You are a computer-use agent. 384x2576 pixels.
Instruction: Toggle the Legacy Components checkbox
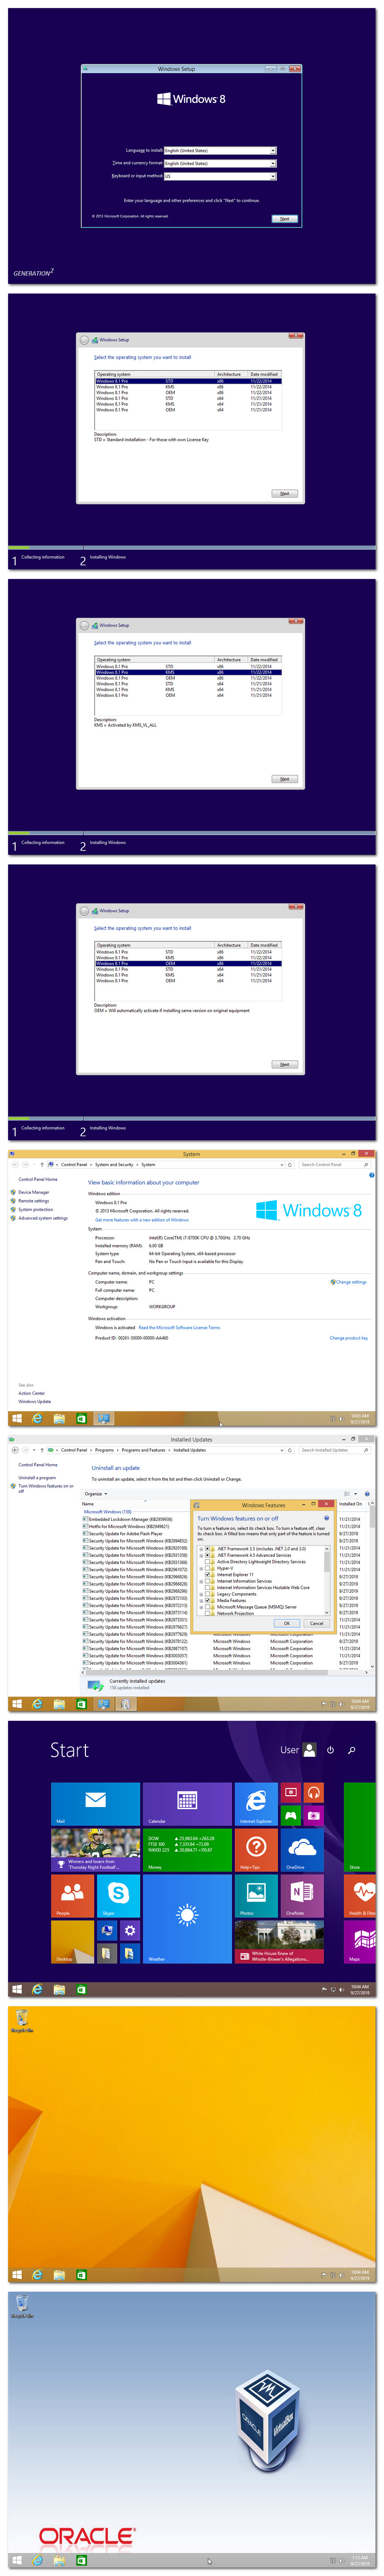(207, 1594)
